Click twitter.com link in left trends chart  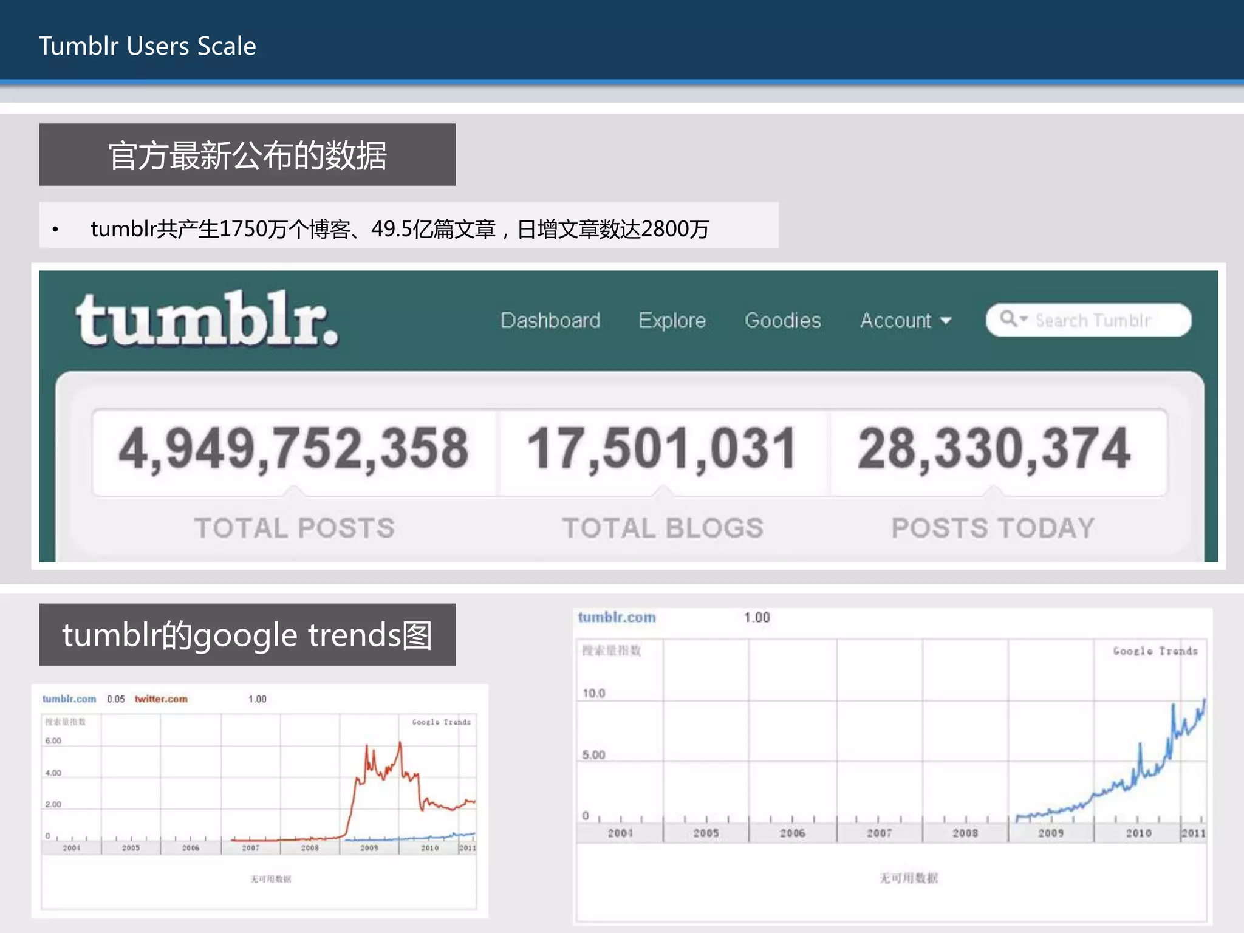[161, 699]
